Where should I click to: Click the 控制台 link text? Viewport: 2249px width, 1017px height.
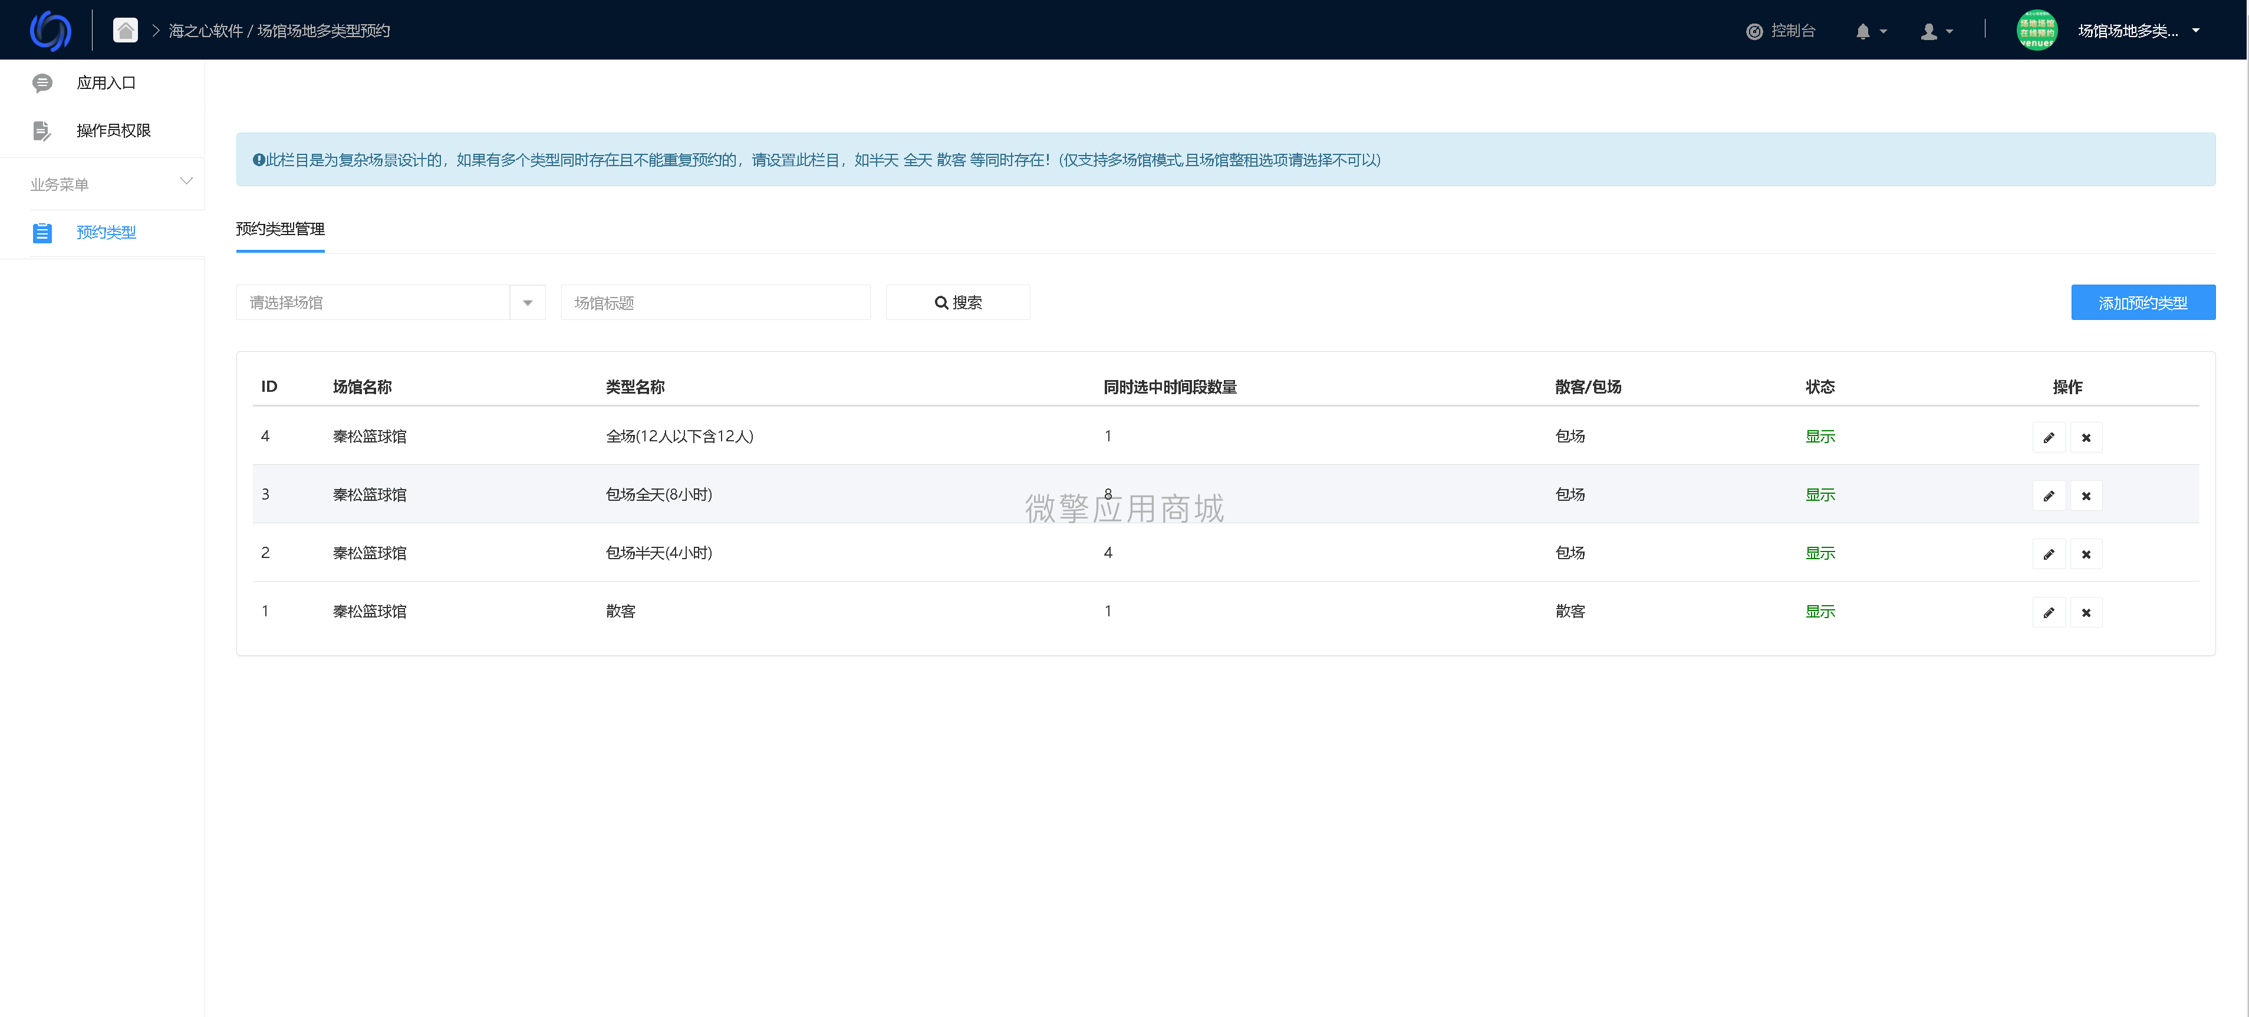[1793, 31]
